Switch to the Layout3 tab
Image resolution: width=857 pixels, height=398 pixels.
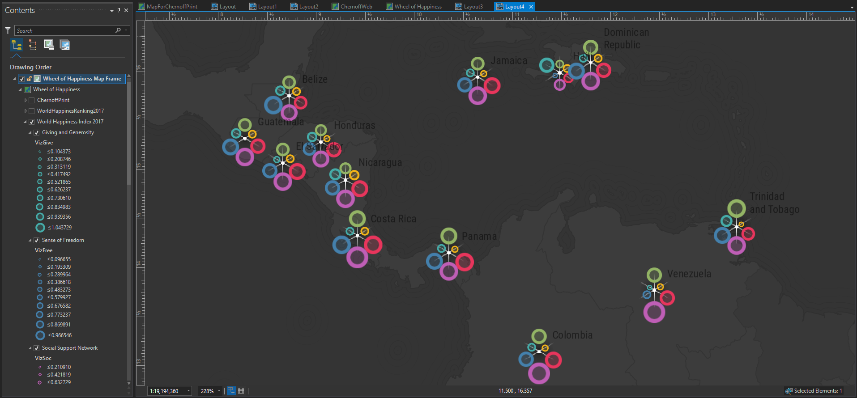(469, 7)
